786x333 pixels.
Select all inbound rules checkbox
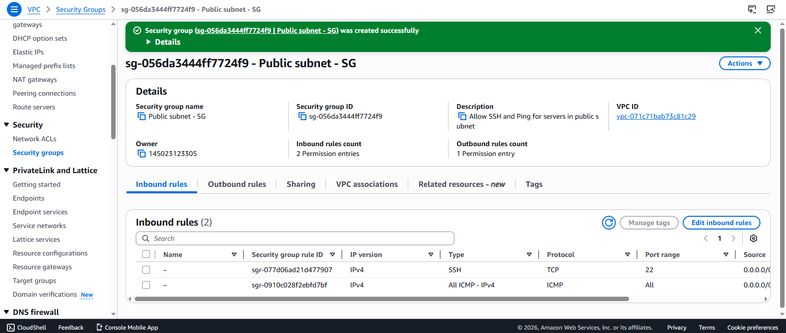[x=146, y=254]
